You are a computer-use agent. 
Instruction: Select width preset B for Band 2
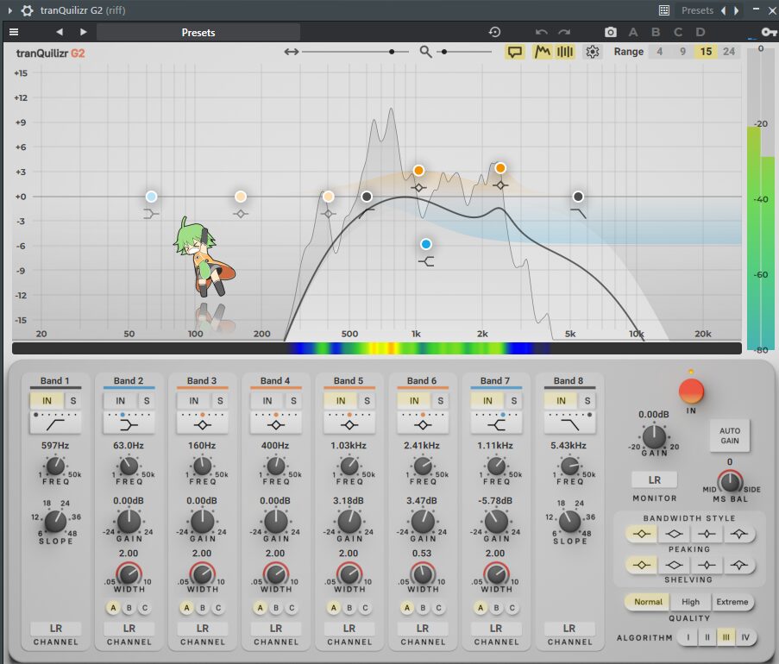tap(129, 607)
